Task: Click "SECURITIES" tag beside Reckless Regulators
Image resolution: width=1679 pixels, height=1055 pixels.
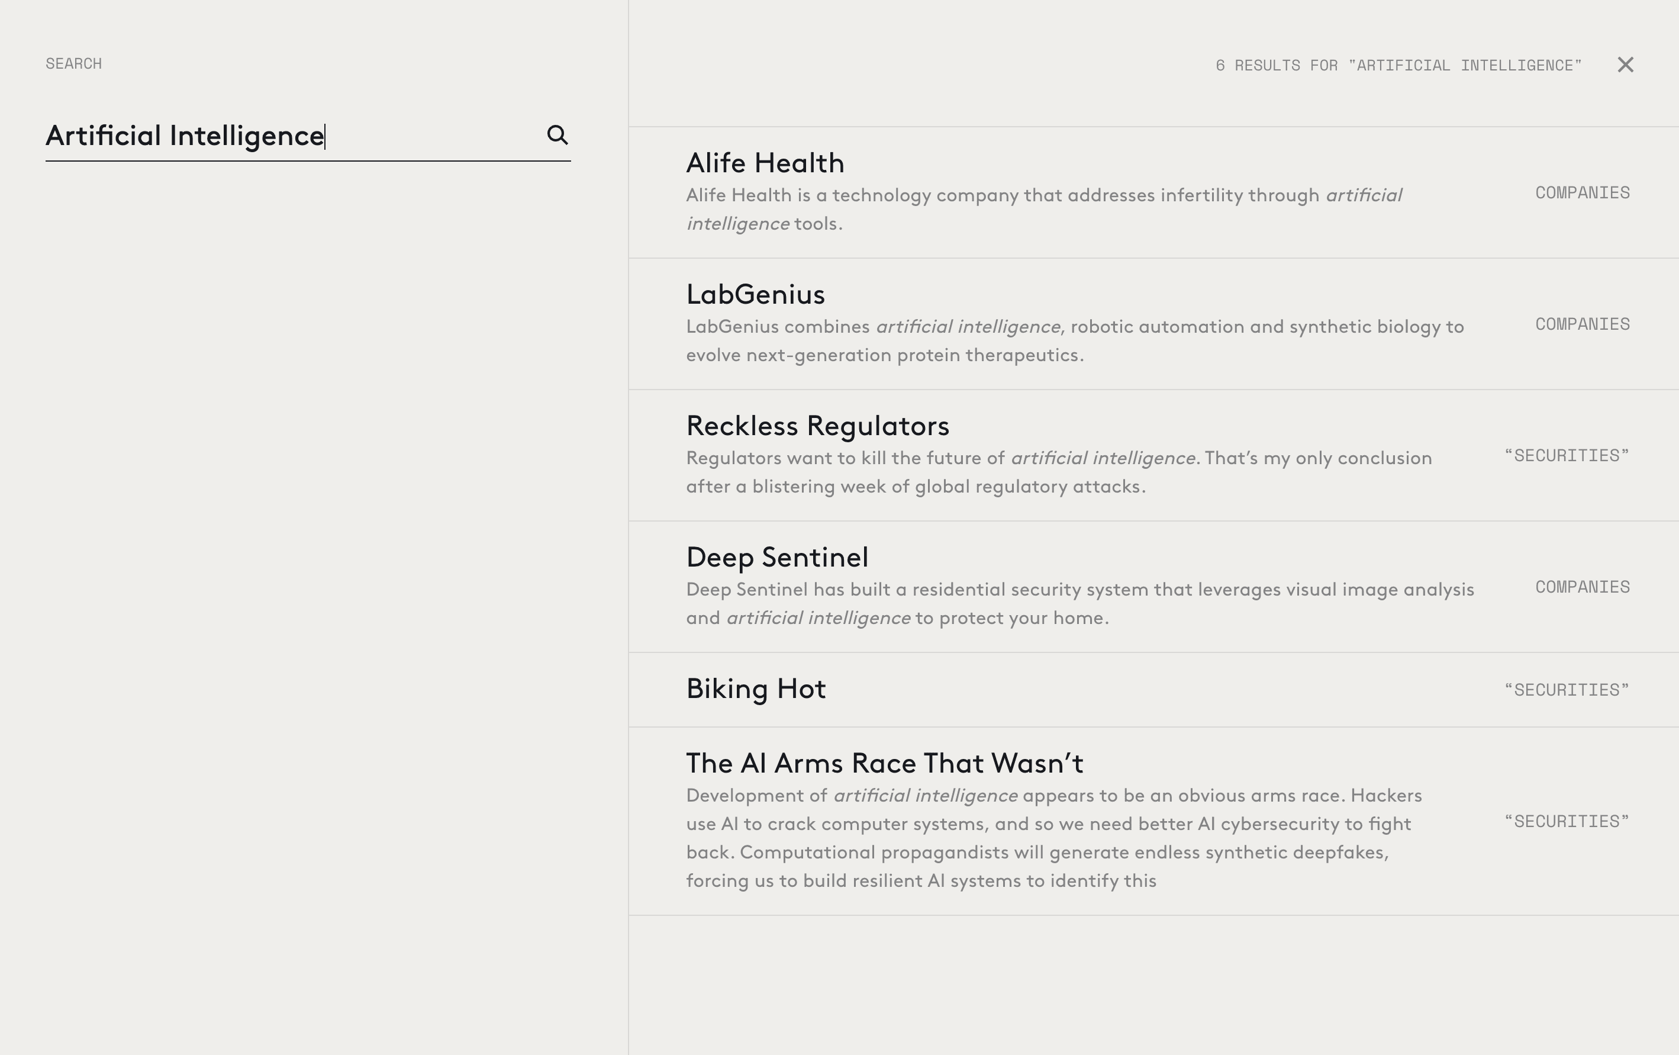Action: (x=1567, y=455)
